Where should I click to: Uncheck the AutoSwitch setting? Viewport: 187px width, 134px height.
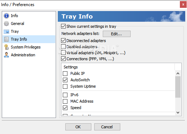(x=65, y=80)
